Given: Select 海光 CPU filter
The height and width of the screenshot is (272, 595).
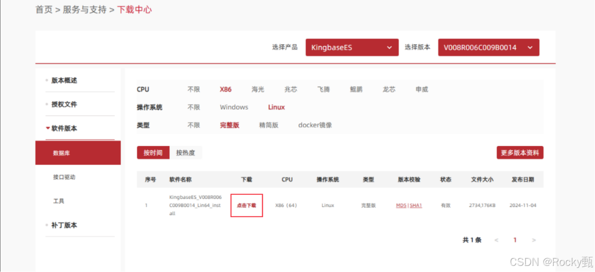Looking at the screenshot, I should click(x=258, y=89).
